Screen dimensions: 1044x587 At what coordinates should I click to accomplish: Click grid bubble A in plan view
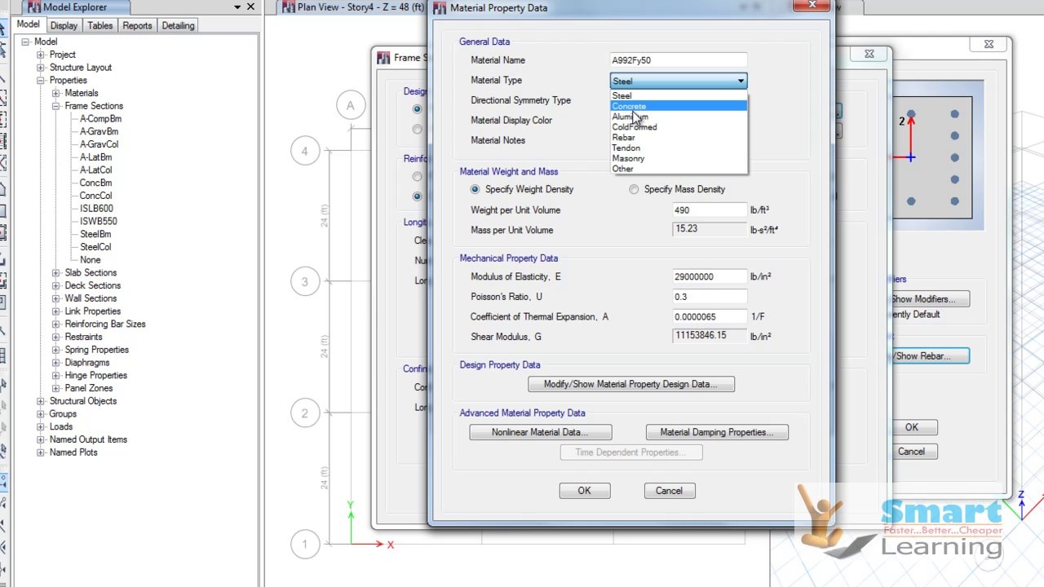351,105
